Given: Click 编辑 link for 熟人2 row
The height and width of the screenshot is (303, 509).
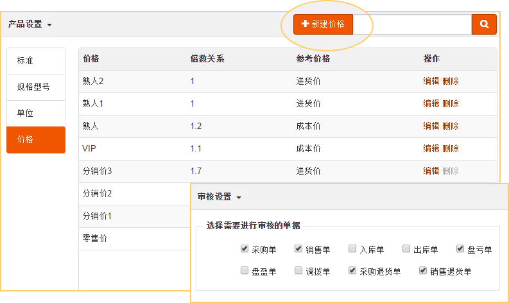Looking at the screenshot, I should pyautogui.click(x=431, y=81).
